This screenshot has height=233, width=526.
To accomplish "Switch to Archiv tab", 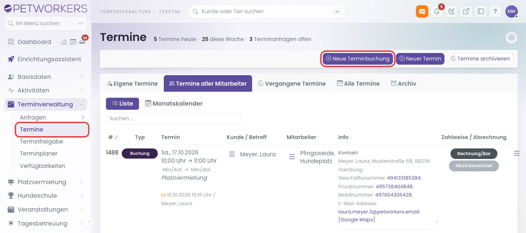I will (x=404, y=83).
